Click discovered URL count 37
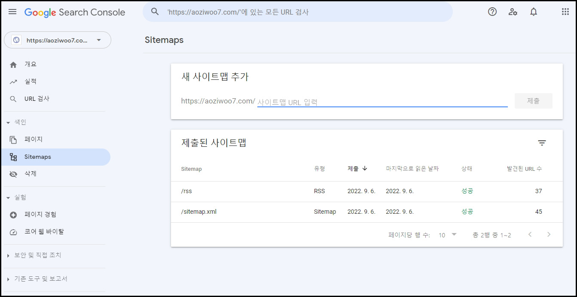 (x=538, y=191)
